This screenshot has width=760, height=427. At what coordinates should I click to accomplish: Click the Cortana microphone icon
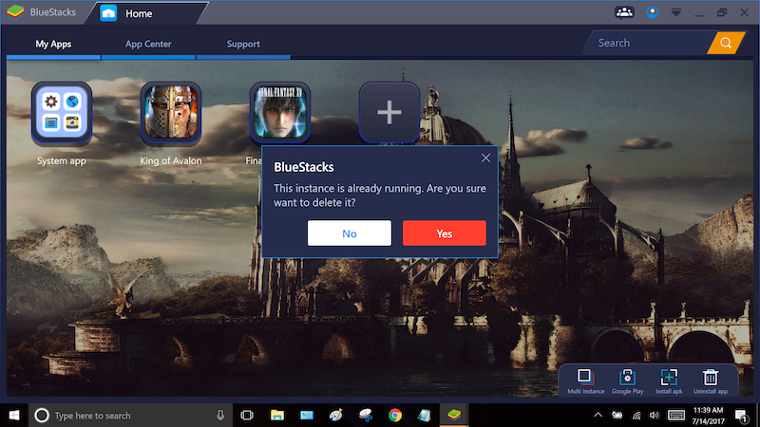coord(220,416)
